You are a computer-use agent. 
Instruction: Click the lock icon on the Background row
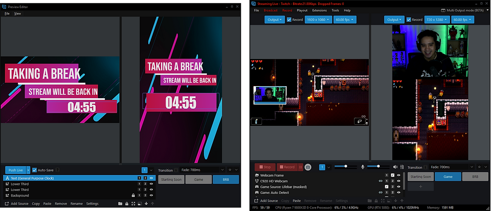click(133, 195)
